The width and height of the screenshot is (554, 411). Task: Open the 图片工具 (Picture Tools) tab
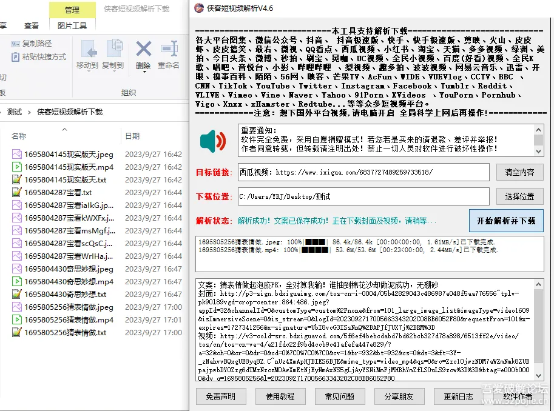click(72, 26)
